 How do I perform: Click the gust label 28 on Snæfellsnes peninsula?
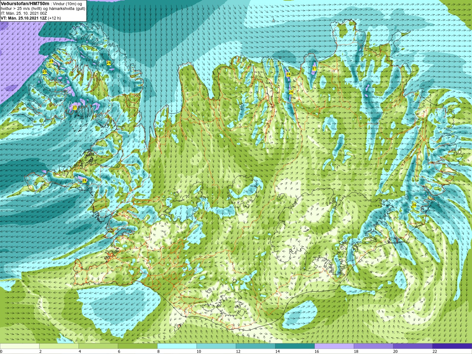(84, 180)
